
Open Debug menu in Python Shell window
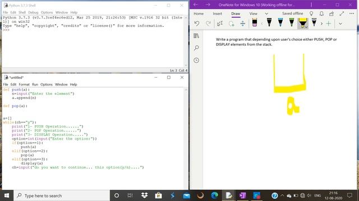33,12
